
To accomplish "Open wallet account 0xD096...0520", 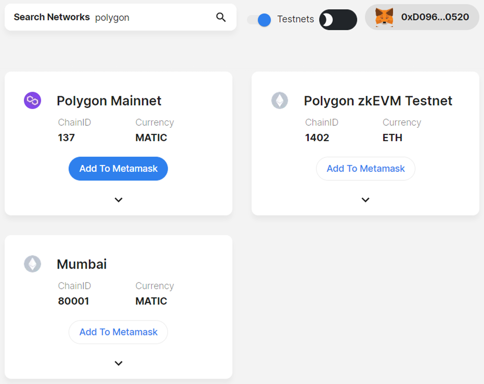I will pos(422,17).
